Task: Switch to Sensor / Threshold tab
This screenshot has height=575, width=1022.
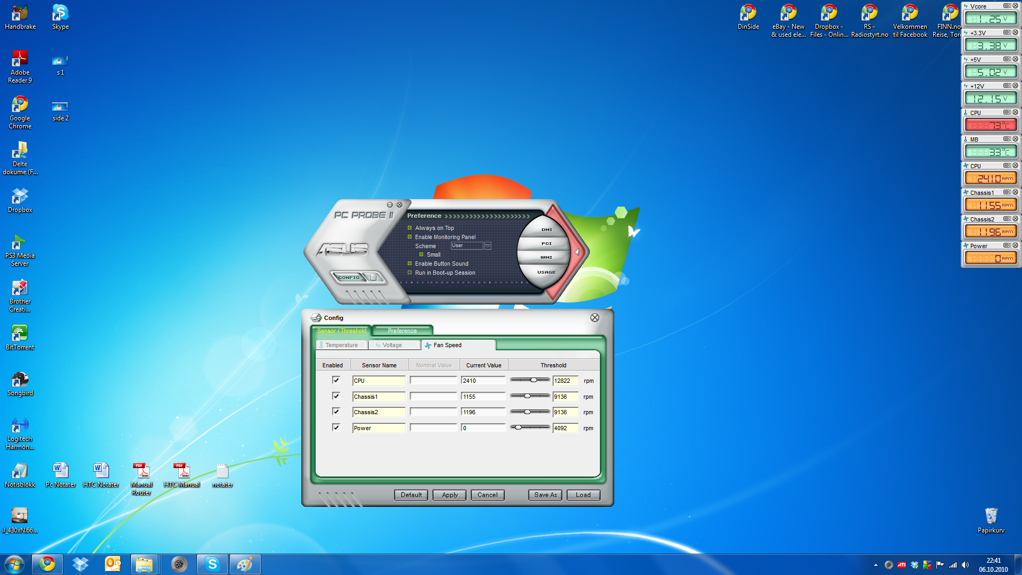Action: (x=342, y=331)
